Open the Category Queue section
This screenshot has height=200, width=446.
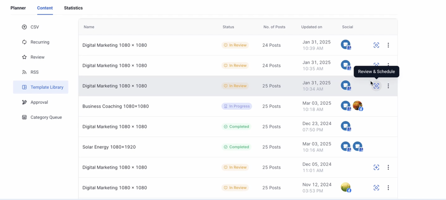click(46, 117)
